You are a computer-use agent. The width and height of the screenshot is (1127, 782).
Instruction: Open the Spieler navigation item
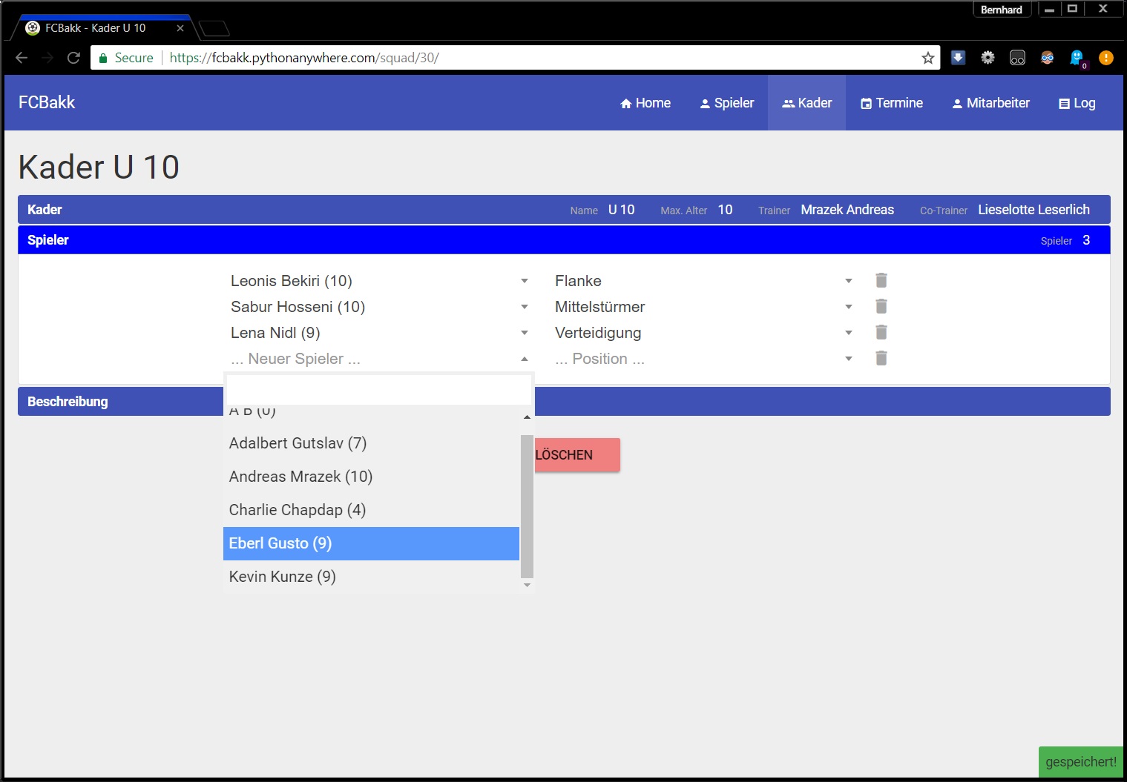tap(726, 103)
